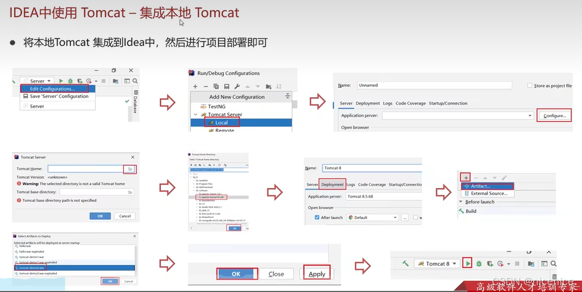The height and width of the screenshot is (292, 582).
Task: Collapse the Before launch section
Action: (460, 202)
